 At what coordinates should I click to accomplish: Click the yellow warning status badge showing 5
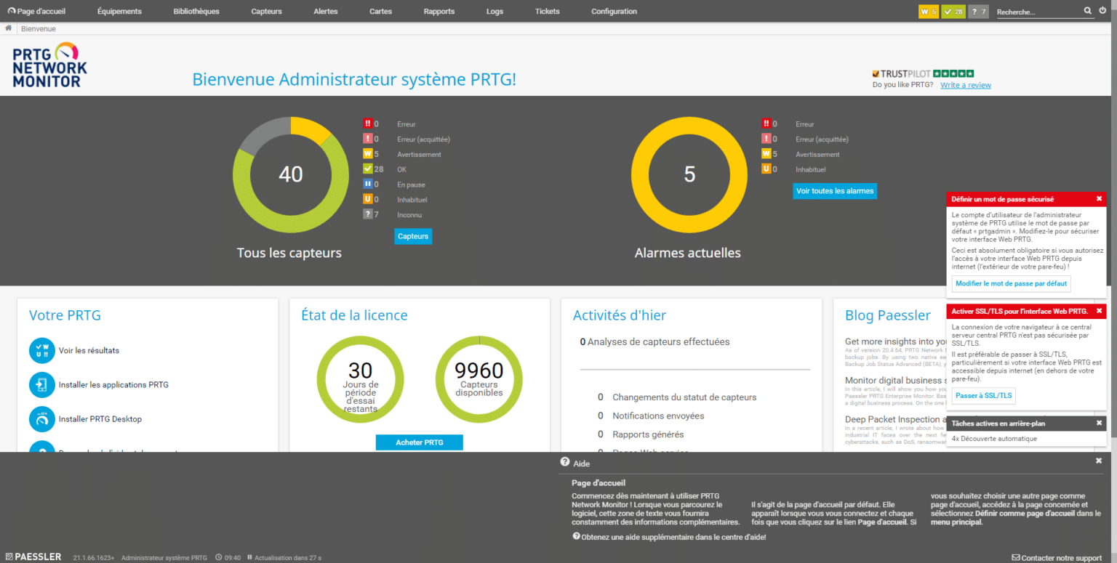tap(929, 12)
